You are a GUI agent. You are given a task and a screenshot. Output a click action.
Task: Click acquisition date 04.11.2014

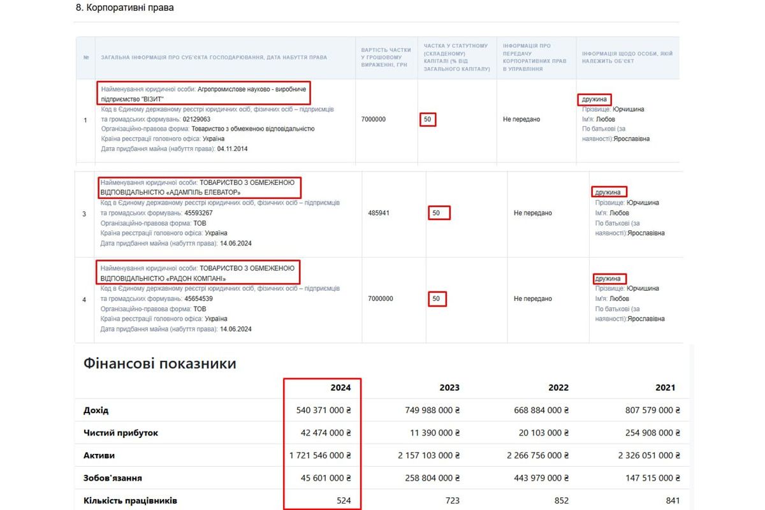point(233,149)
